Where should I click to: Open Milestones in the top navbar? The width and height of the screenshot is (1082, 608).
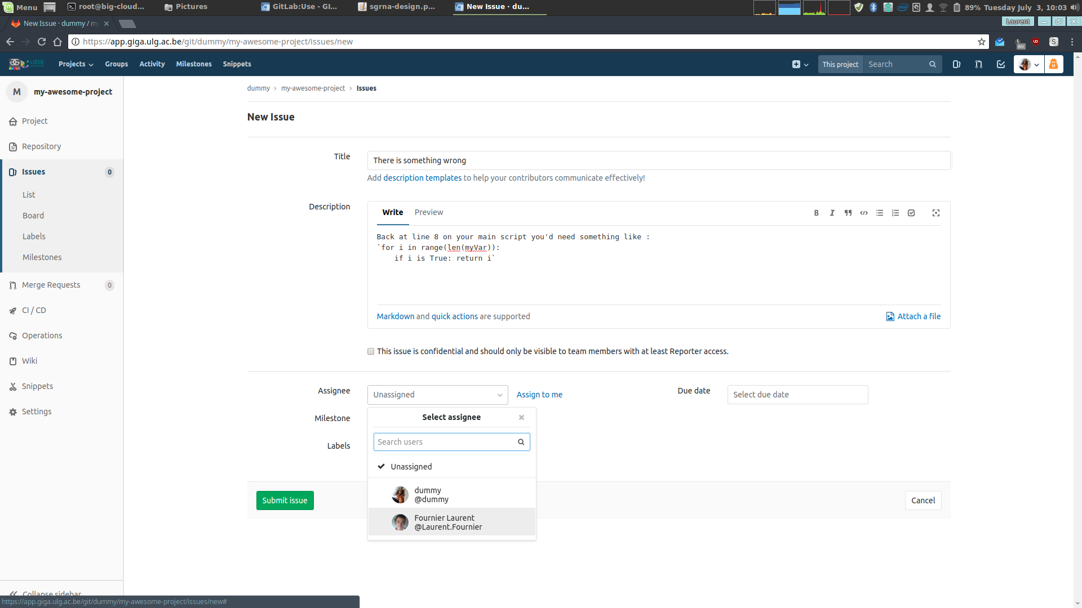tap(194, 64)
